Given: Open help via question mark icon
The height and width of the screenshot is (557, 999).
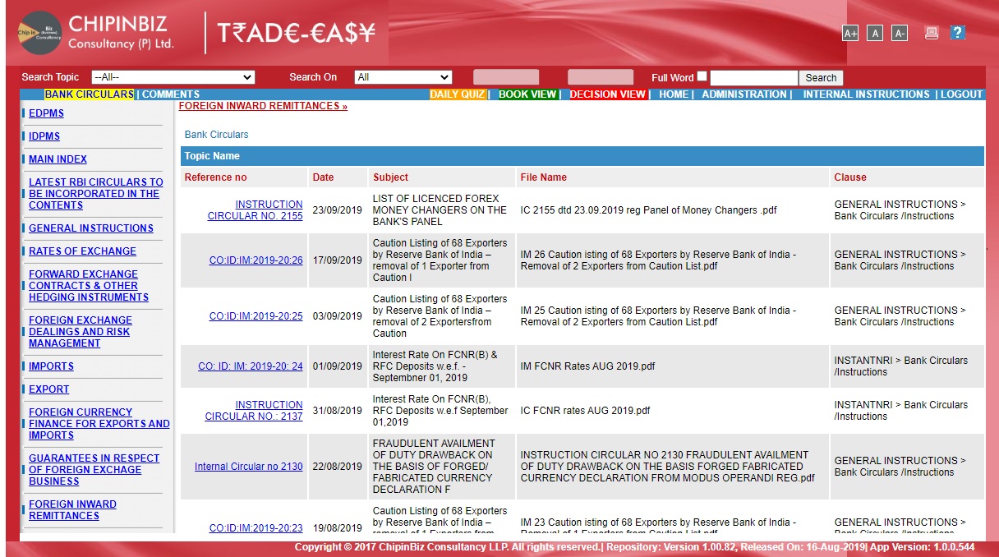Looking at the screenshot, I should [957, 33].
